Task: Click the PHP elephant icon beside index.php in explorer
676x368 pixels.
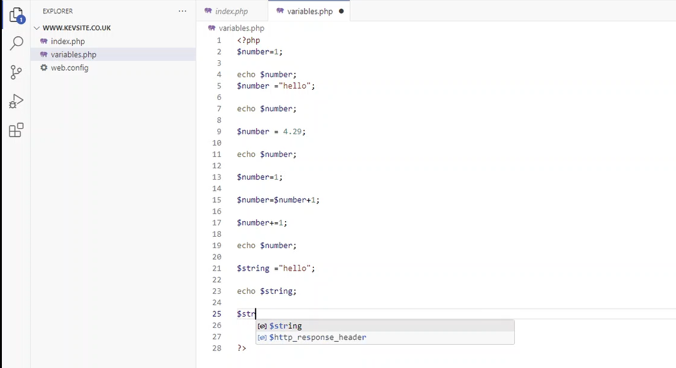Action: (43, 41)
